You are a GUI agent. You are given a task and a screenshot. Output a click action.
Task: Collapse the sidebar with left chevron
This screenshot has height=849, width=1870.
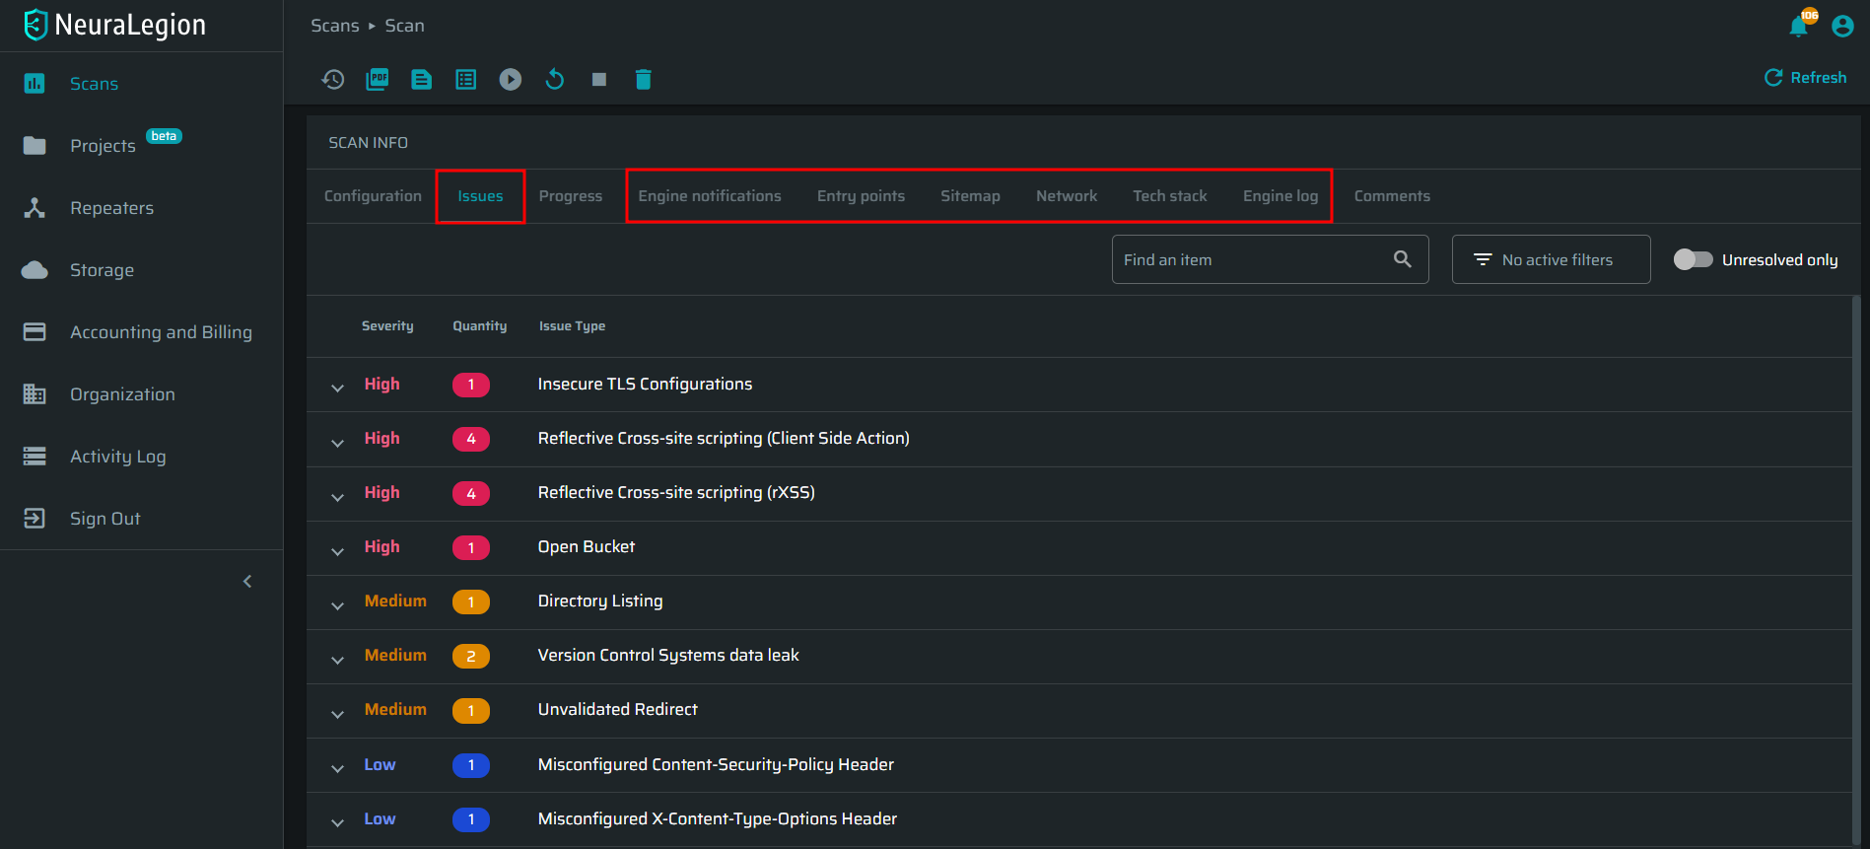pyautogui.click(x=247, y=582)
